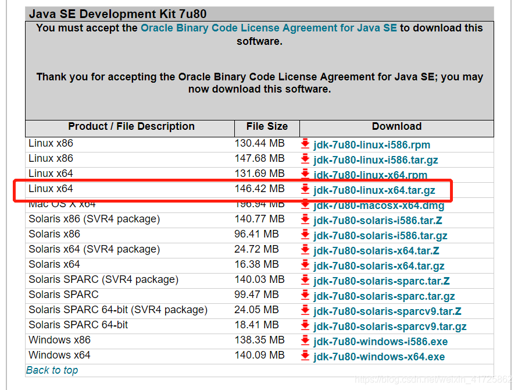Click download arrow icon for jdk-7u80-solaris-sparcv9.tar.Z
Viewport: 518px width, 390px height.
pos(305,310)
